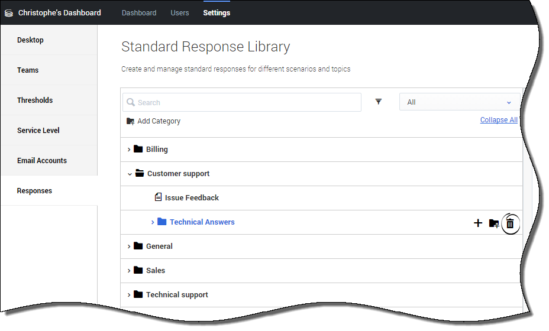Expand the Billing category
The width and height of the screenshot is (549, 331).
(129, 150)
